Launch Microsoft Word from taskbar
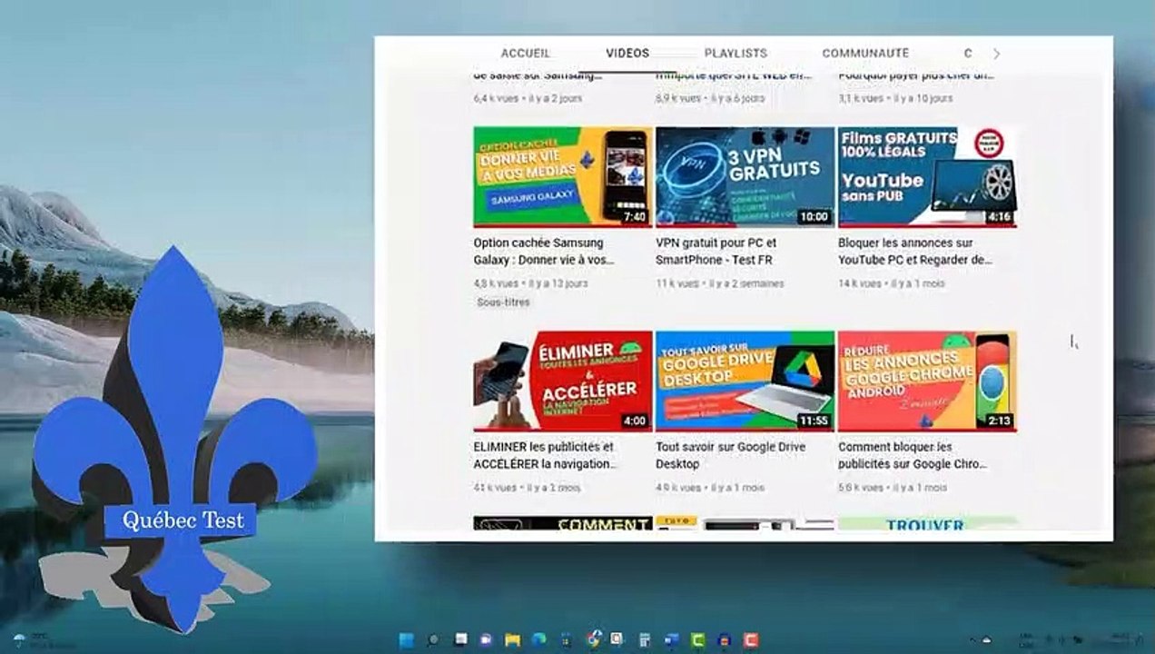This screenshot has width=1155, height=654. pos(671,639)
